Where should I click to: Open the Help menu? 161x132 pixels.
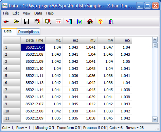[x=50, y=13]
